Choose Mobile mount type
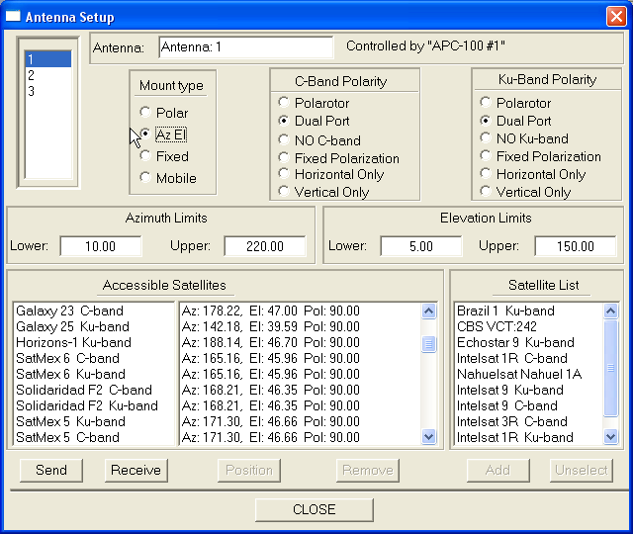Viewport: 633px width, 534px height. coord(146,178)
